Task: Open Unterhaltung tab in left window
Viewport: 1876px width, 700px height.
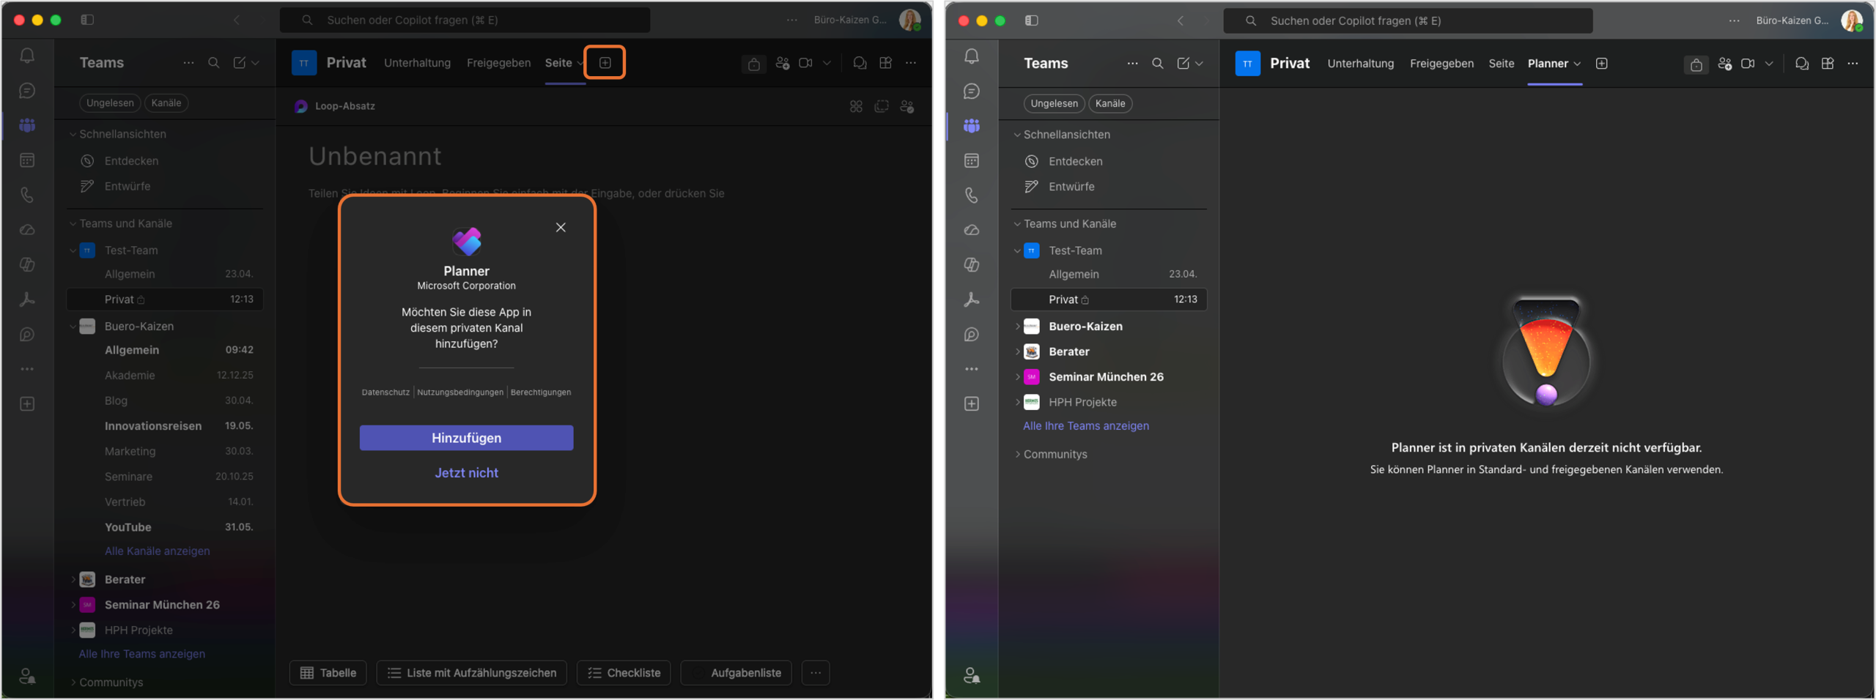Action: 417,63
